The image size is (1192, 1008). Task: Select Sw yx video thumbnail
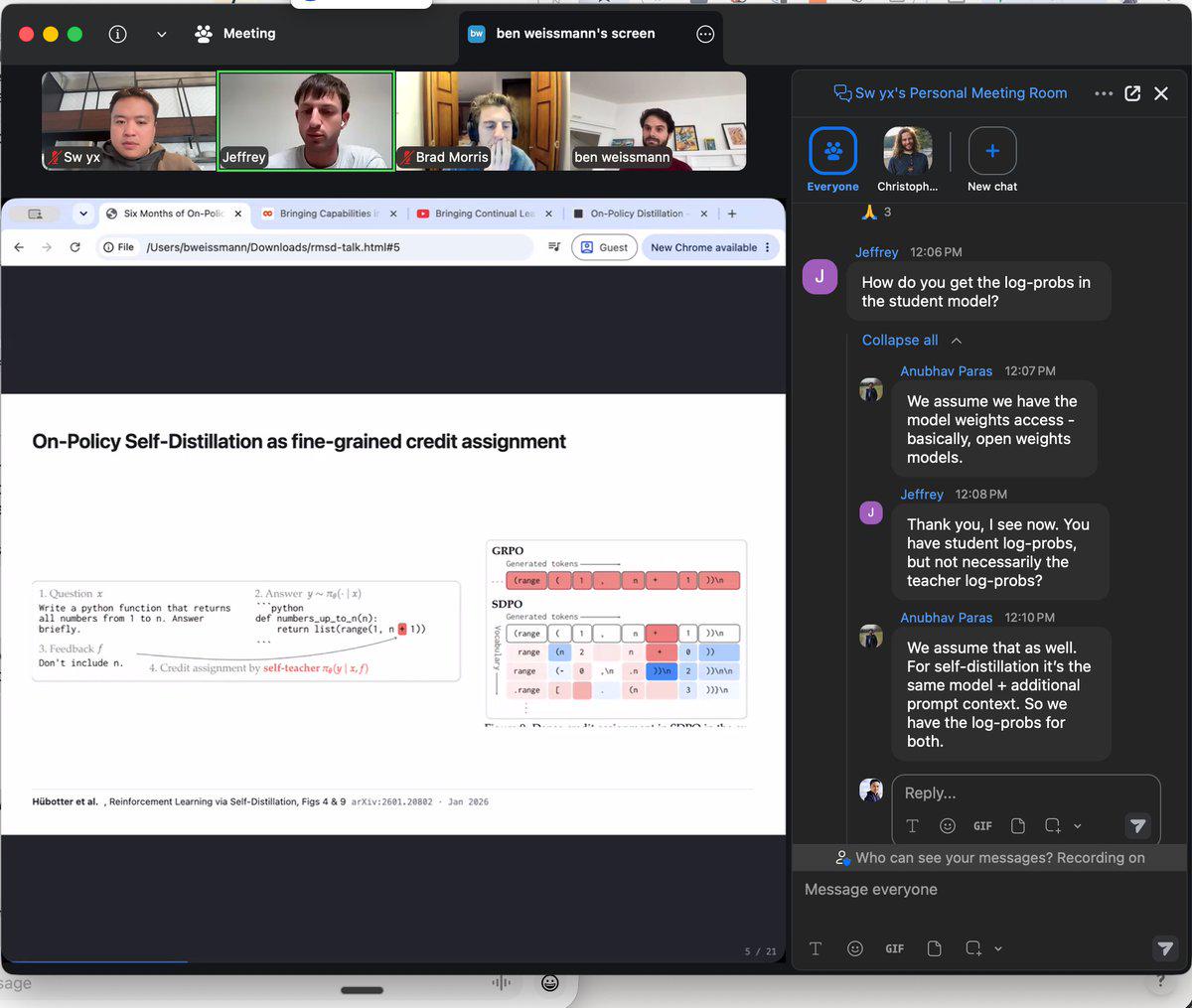tap(129, 120)
